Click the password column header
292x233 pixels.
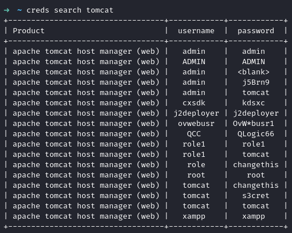coord(256,31)
